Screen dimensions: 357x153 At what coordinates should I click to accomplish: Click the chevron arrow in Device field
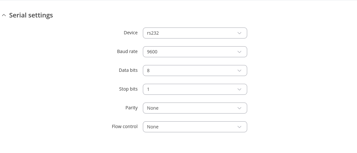pos(239,33)
